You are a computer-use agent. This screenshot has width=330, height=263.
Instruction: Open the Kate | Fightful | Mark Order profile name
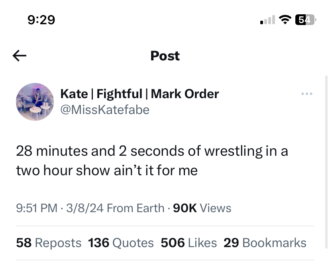pyautogui.click(x=139, y=94)
